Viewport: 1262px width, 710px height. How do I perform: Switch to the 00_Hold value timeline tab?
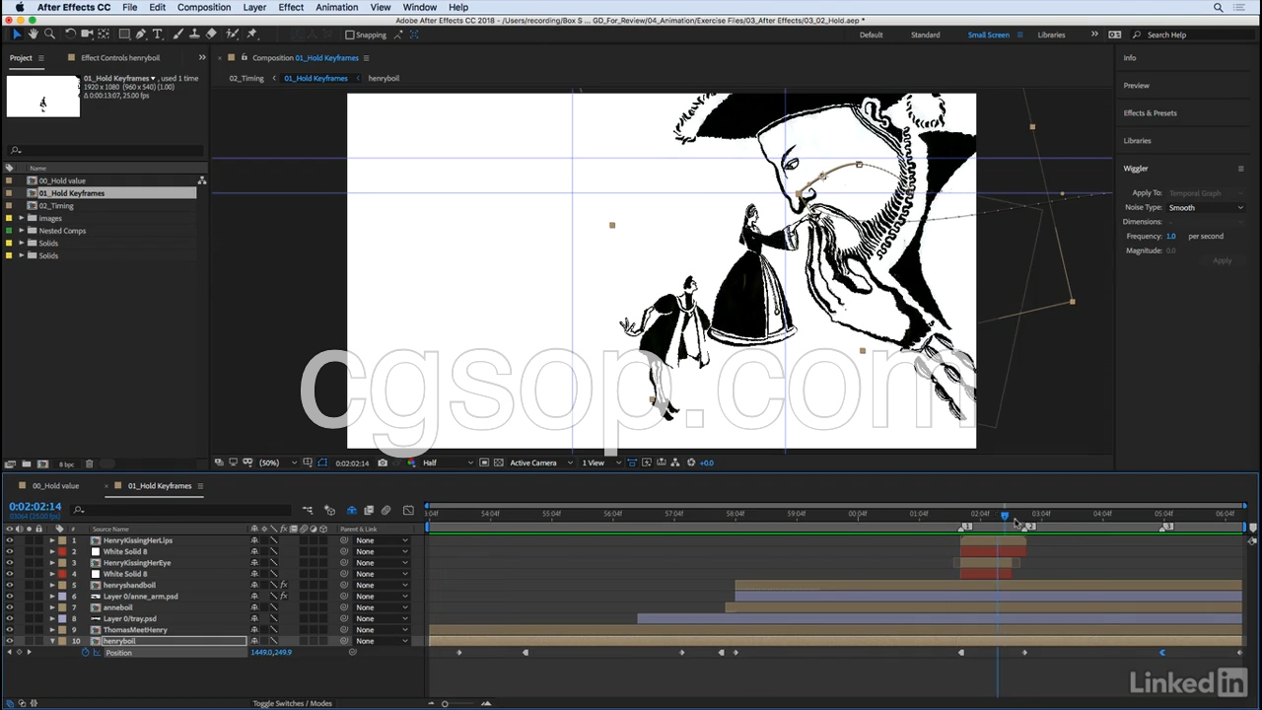[55, 486]
